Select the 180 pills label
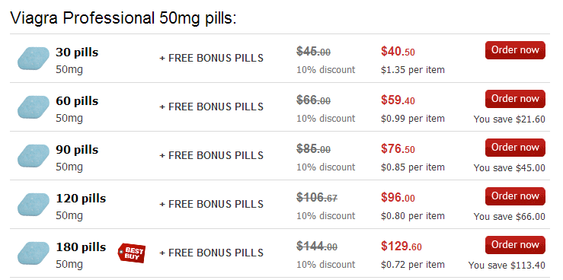The height and width of the screenshot is (280, 563). tap(81, 247)
